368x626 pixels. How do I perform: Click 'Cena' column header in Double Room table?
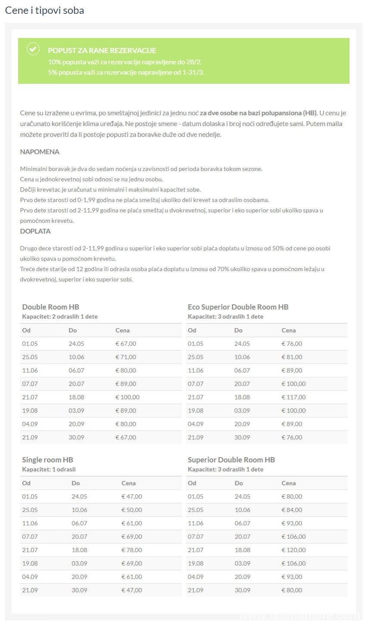(x=122, y=330)
